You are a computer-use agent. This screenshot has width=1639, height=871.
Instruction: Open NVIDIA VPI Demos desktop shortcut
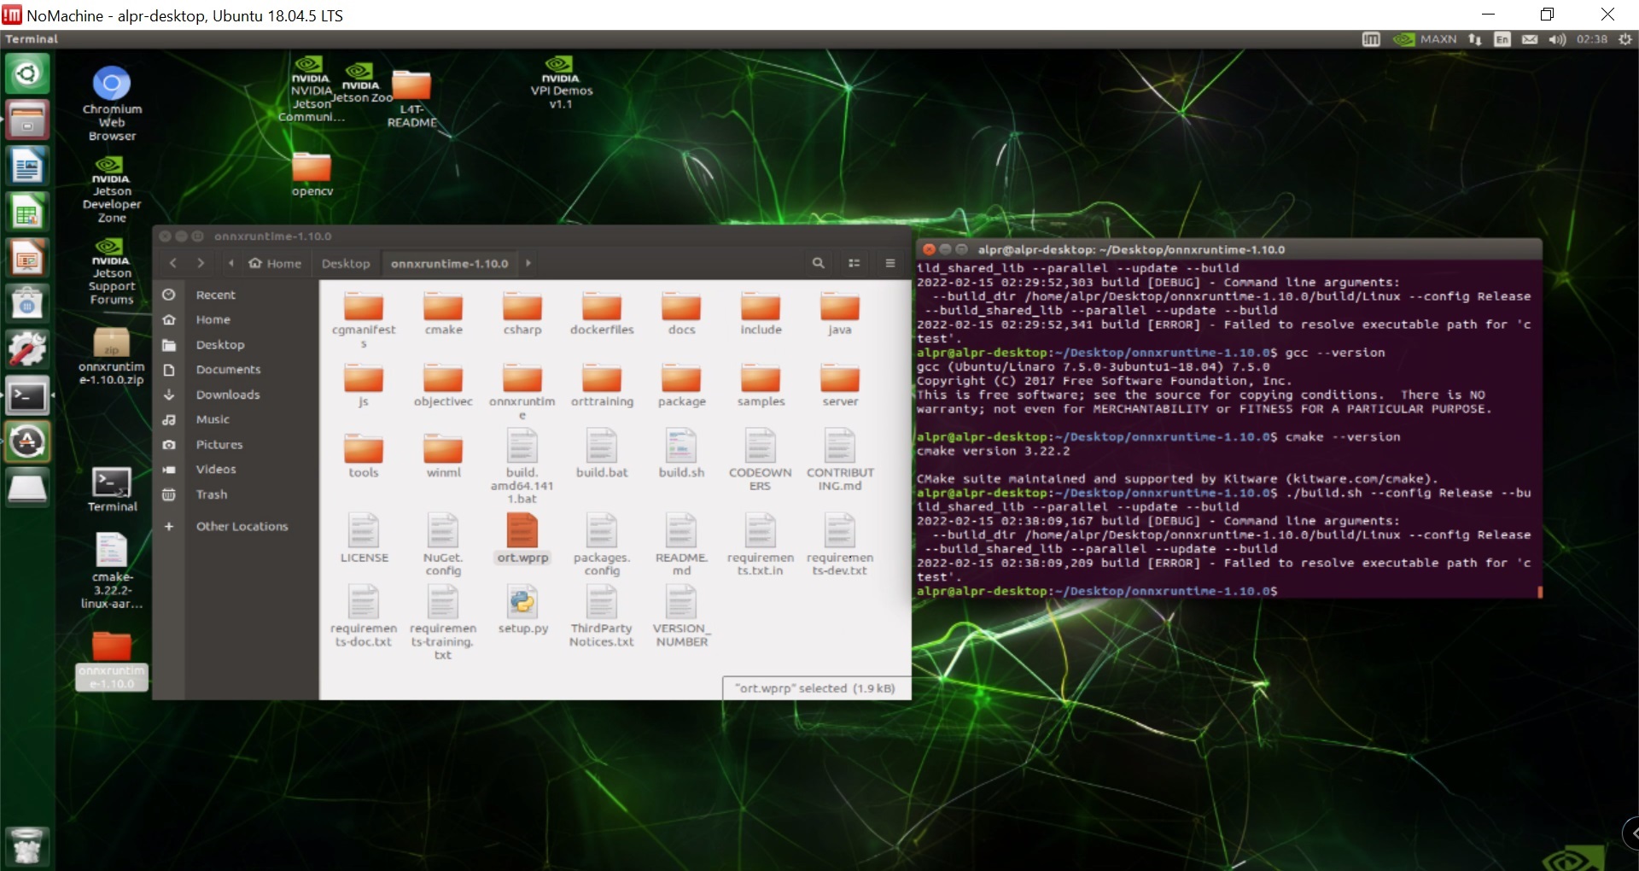[x=561, y=84]
